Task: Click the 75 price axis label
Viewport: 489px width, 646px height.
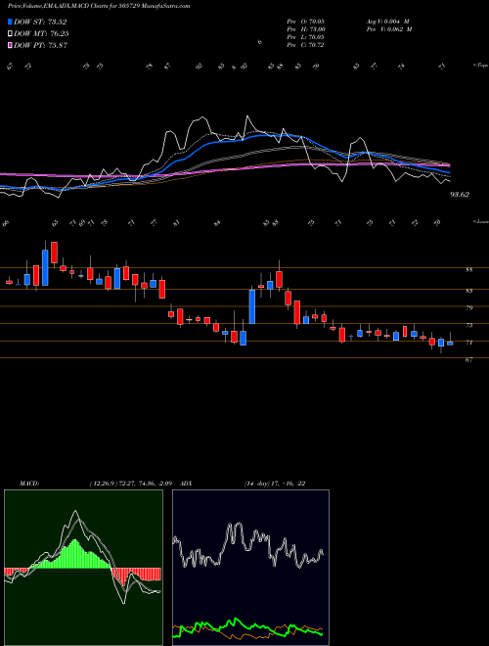Action: click(469, 325)
